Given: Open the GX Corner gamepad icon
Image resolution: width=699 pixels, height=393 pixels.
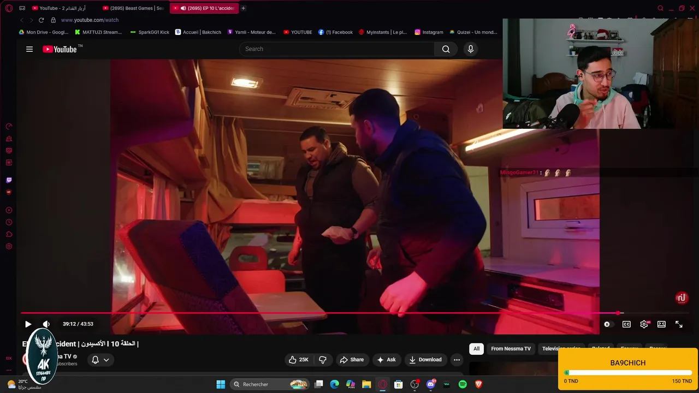Looking at the screenshot, I should 22,8.
